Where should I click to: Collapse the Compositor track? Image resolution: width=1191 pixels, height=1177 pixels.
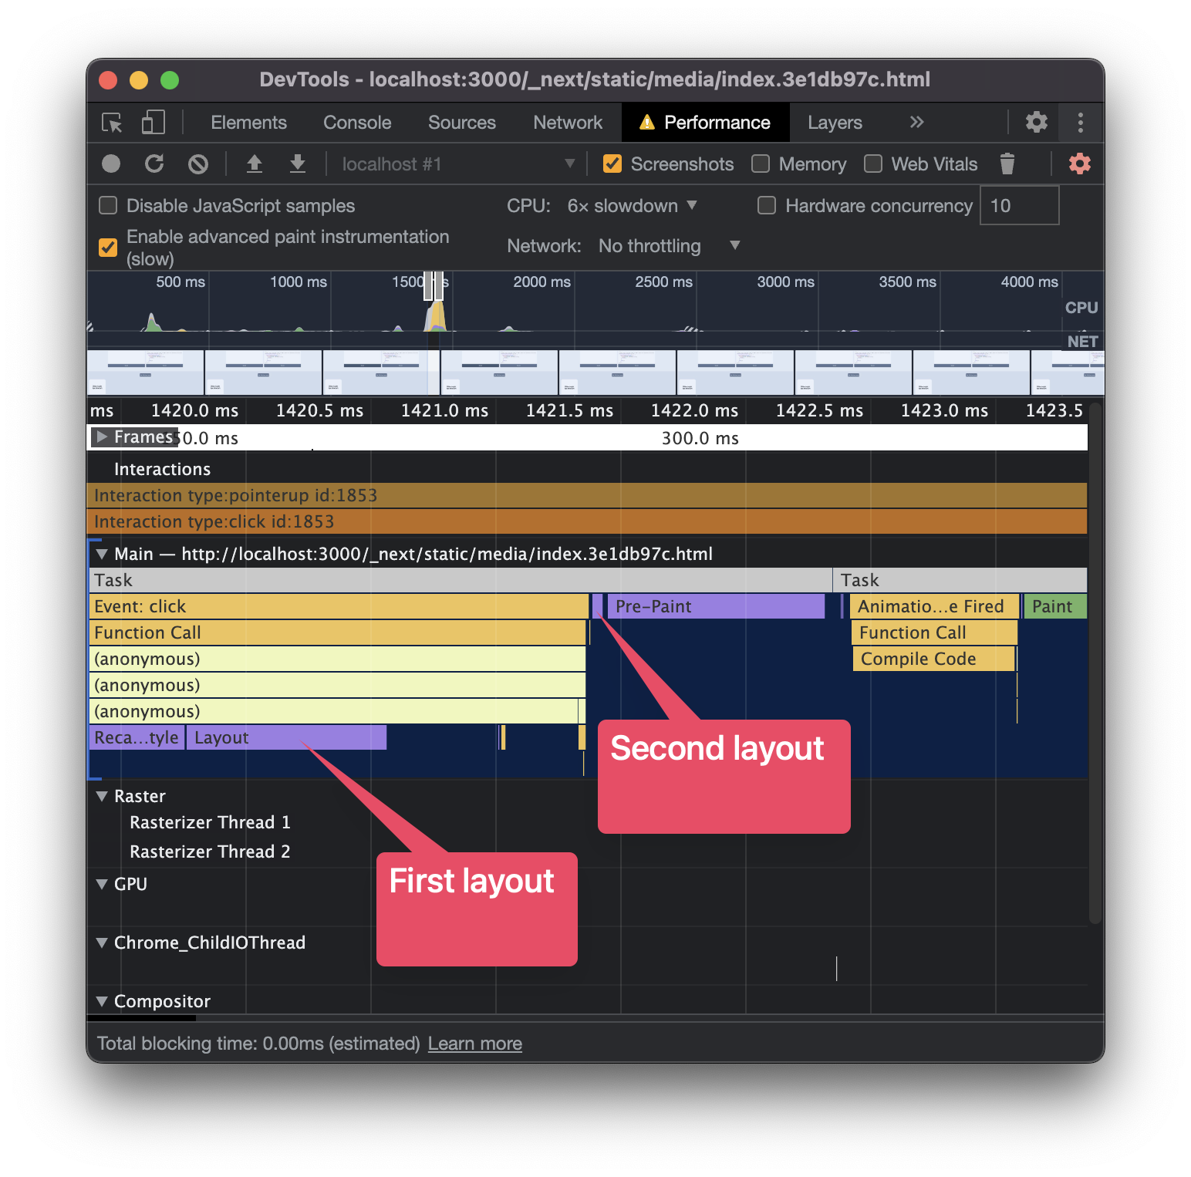101,1001
